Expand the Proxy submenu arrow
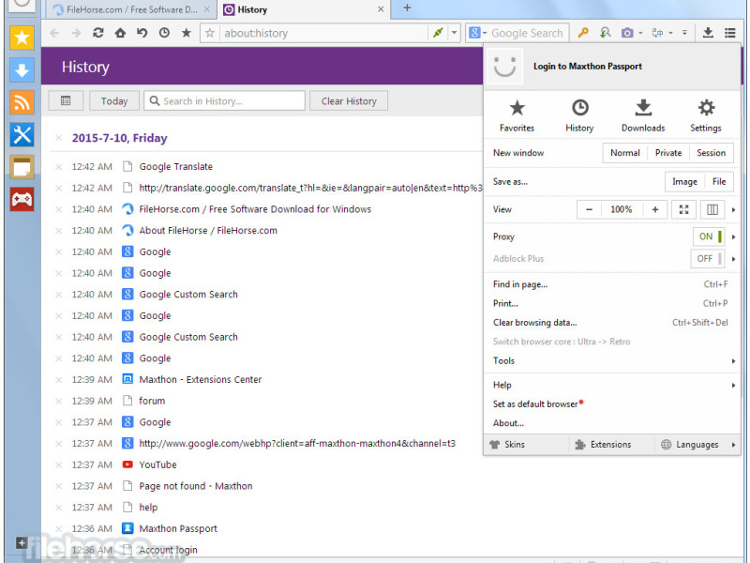750x563 pixels. [x=734, y=237]
